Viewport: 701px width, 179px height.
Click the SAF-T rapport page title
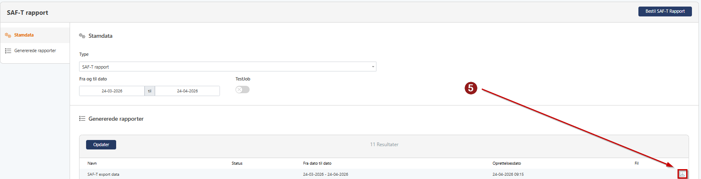(x=28, y=13)
